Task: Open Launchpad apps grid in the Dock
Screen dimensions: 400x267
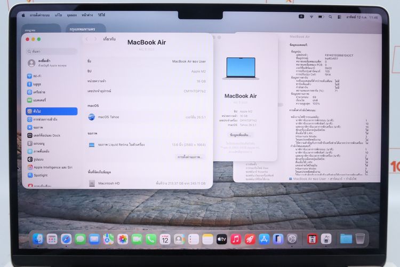Action: coord(52,239)
